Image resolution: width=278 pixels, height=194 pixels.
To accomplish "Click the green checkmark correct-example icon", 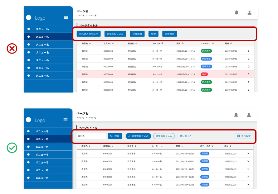I will click(12, 148).
